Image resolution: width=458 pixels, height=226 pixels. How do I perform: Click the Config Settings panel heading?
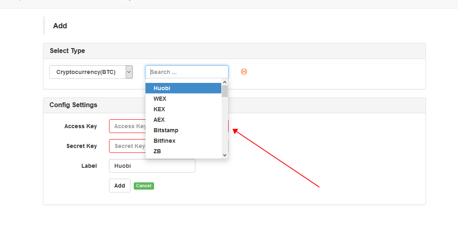click(x=73, y=105)
